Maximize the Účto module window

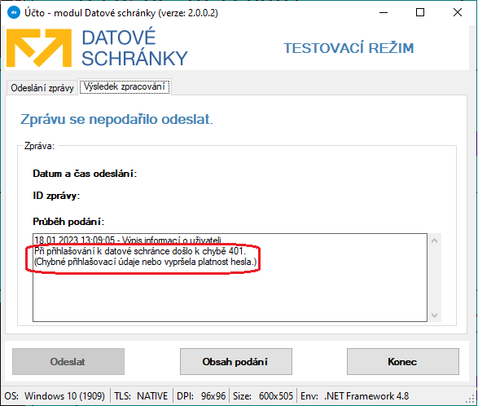pyautogui.click(x=420, y=12)
